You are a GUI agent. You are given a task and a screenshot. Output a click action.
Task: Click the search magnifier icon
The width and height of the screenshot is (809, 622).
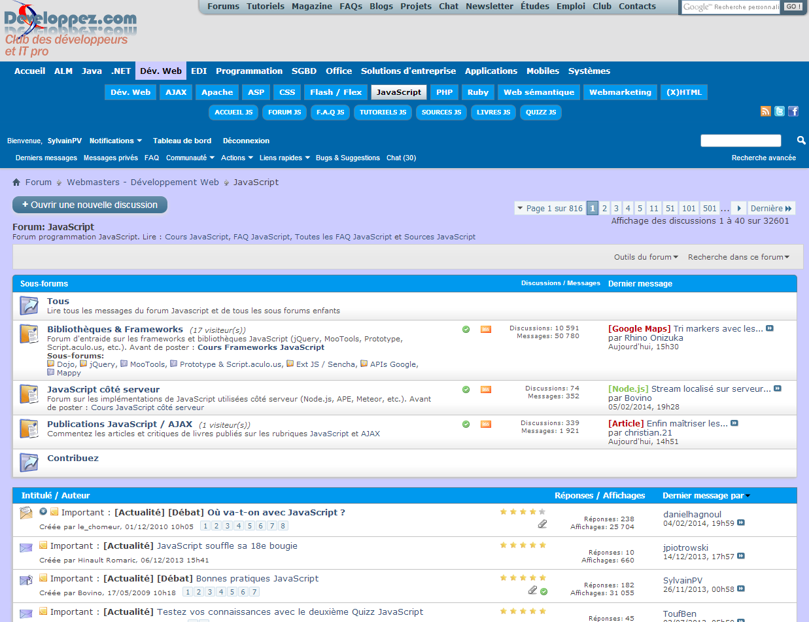click(800, 140)
